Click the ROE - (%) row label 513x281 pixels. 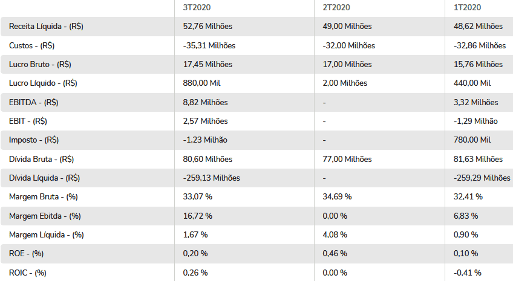[26, 254]
